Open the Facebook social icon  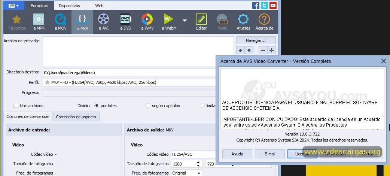click(256, 5)
